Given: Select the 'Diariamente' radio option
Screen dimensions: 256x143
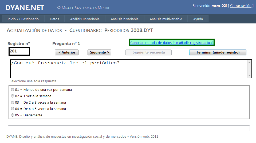Looking at the screenshot, I should click(x=13, y=115).
